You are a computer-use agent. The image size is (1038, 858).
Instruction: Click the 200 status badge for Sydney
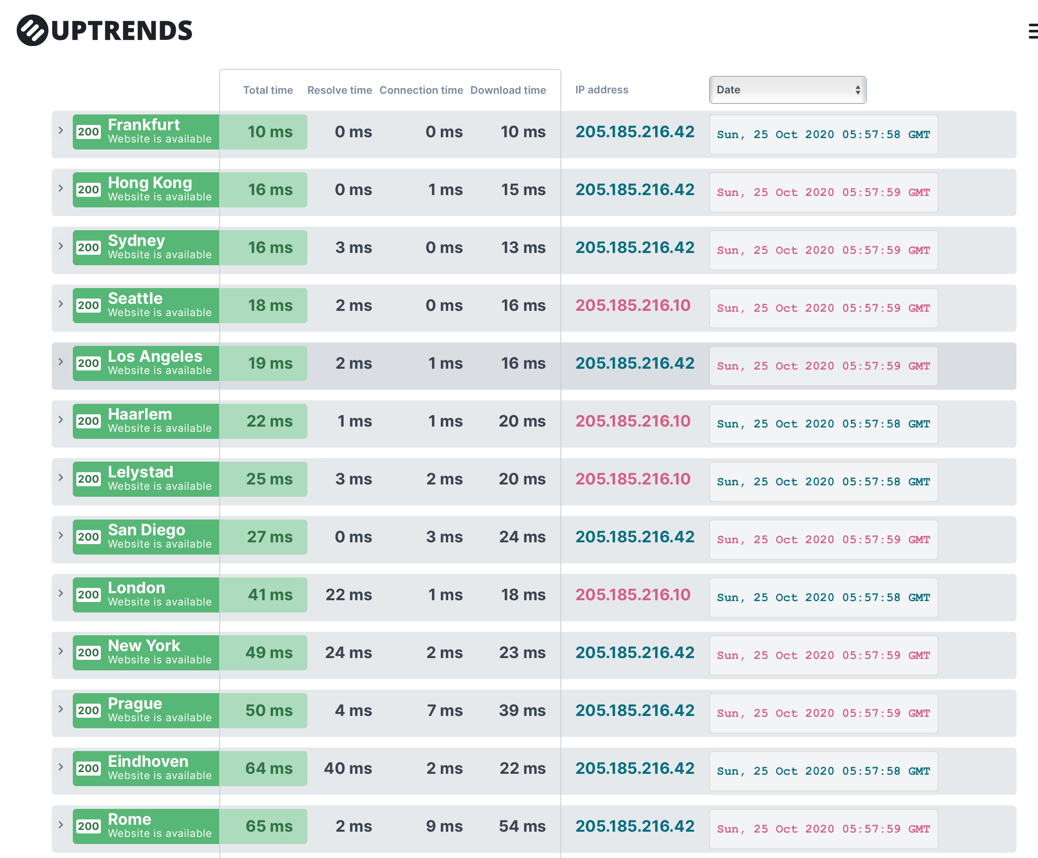pyautogui.click(x=89, y=248)
